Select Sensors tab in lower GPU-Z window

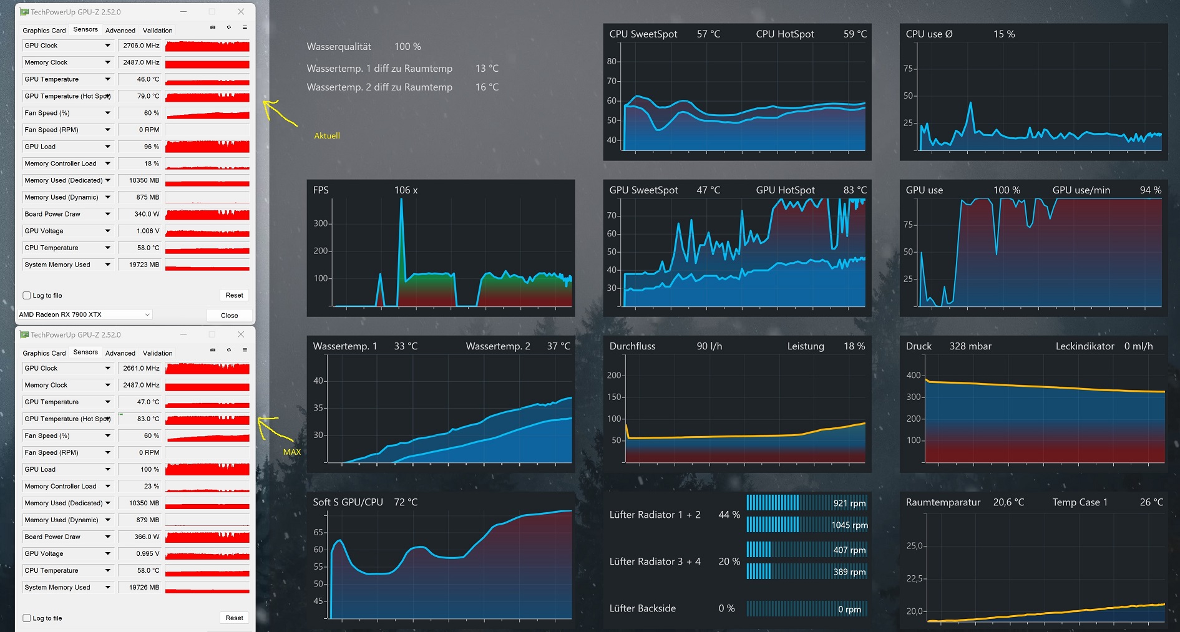point(85,352)
